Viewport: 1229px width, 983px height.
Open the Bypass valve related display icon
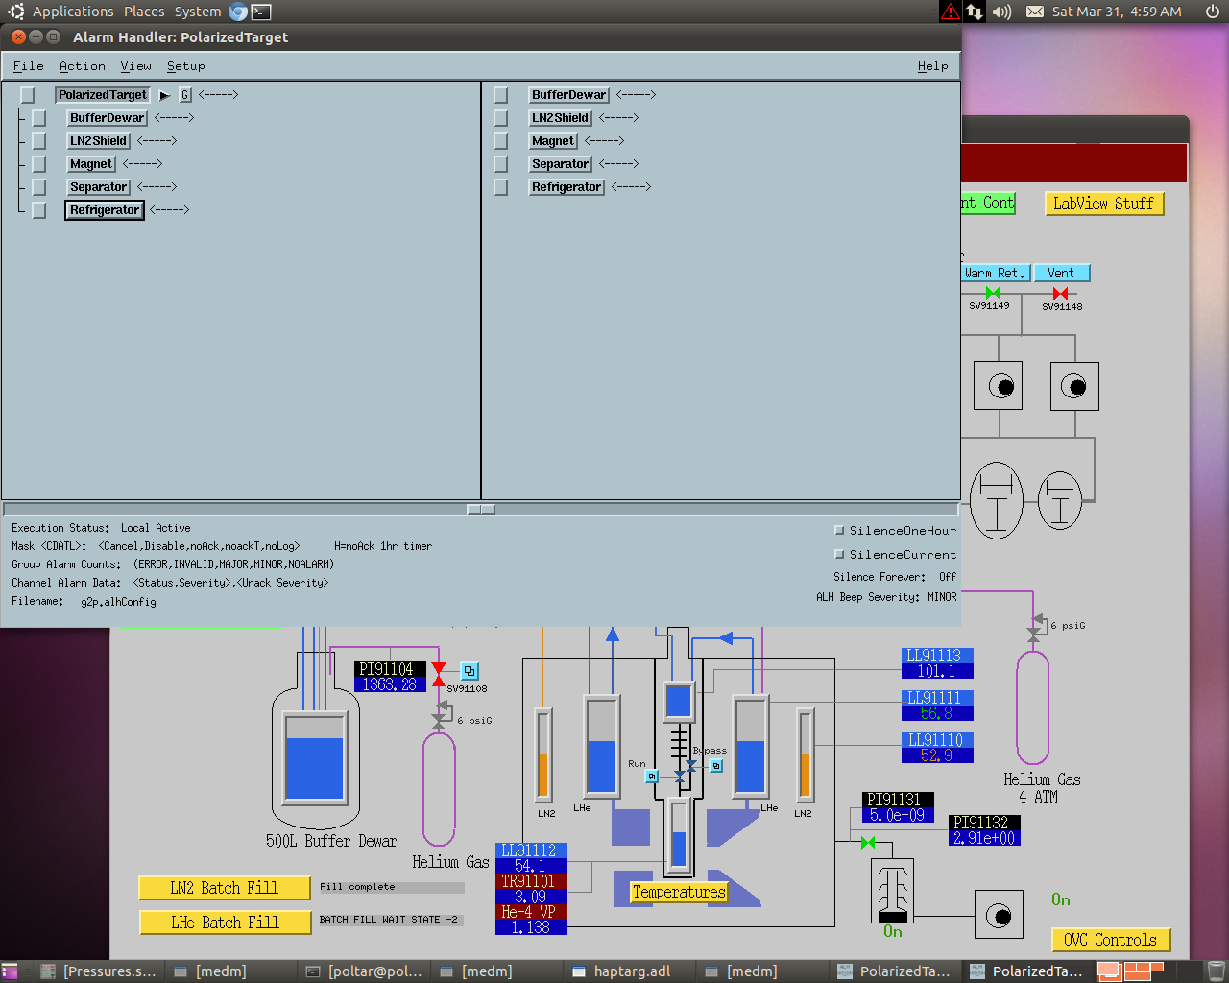pos(716,766)
